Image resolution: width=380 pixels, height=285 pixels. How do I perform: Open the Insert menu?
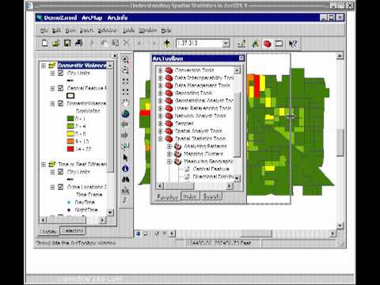click(86, 30)
